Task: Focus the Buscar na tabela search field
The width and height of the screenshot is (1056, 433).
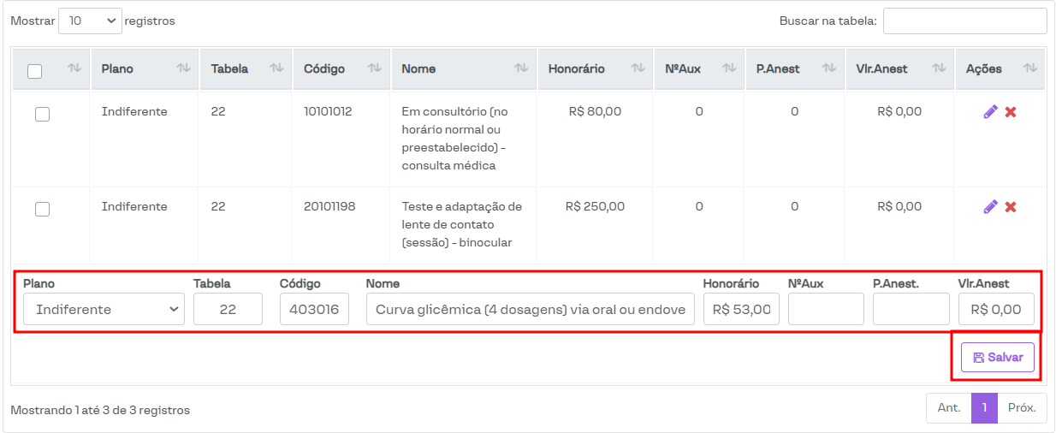Action: (x=964, y=21)
